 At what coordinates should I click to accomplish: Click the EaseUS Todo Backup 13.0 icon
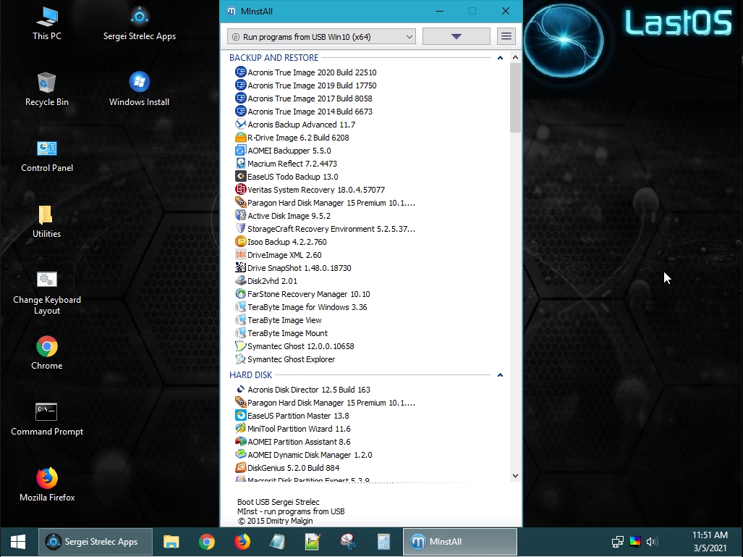point(241,177)
